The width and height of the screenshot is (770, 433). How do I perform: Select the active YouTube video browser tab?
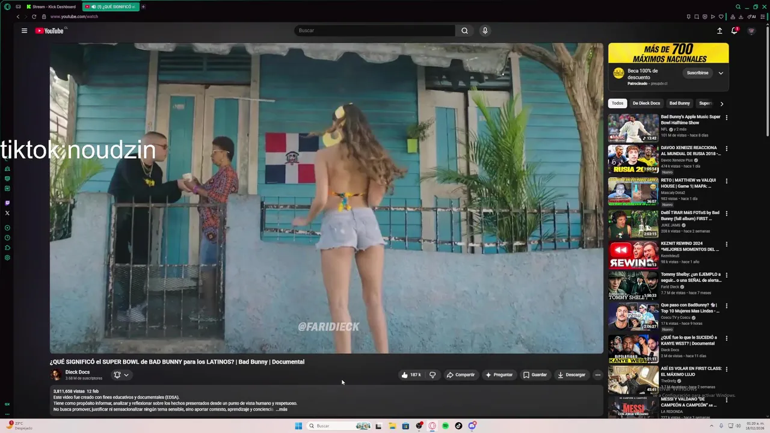click(111, 7)
